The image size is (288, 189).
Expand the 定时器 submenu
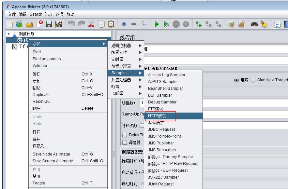(x=126, y=59)
